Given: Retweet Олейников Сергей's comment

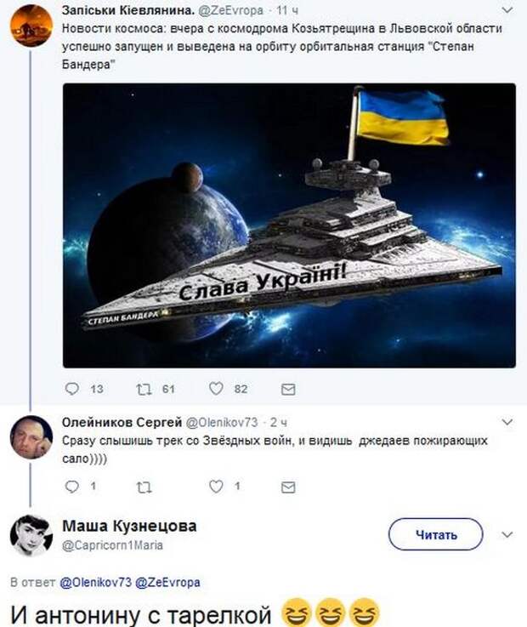Looking at the screenshot, I should coord(144,487).
